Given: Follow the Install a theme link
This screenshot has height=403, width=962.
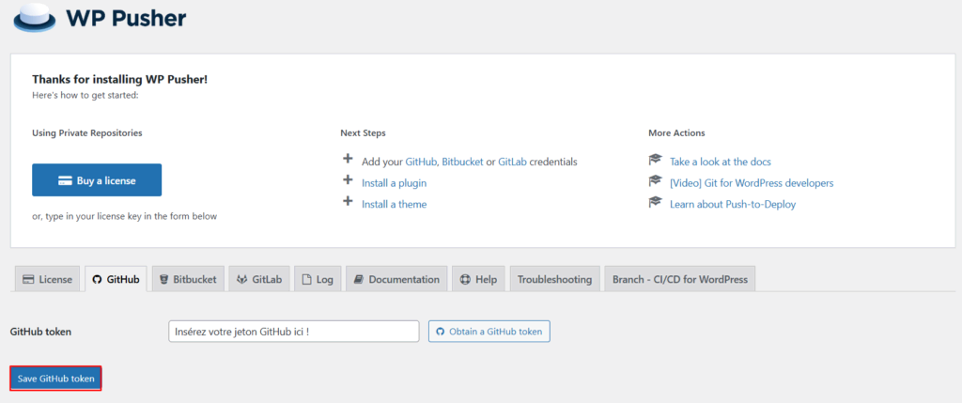Looking at the screenshot, I should [394, 204].
